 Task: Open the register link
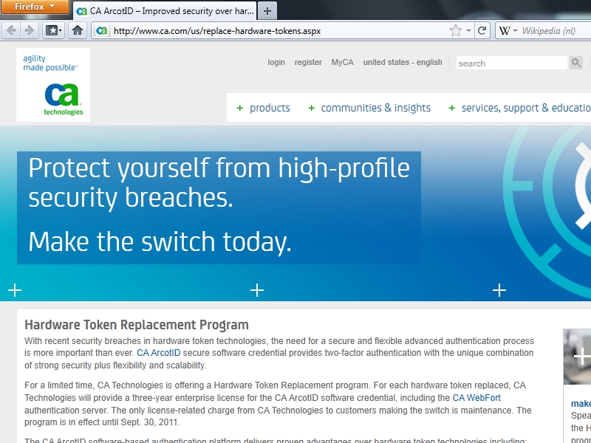308,62
